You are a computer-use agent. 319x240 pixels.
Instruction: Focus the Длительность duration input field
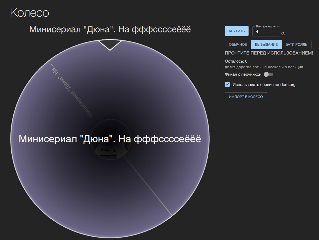[266, 31]
